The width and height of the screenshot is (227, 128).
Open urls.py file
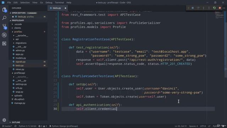tap(19, 88)
